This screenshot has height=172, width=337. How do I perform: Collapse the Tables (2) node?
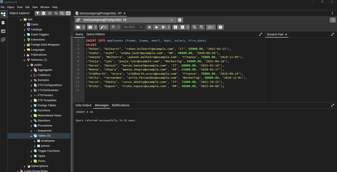31,136
